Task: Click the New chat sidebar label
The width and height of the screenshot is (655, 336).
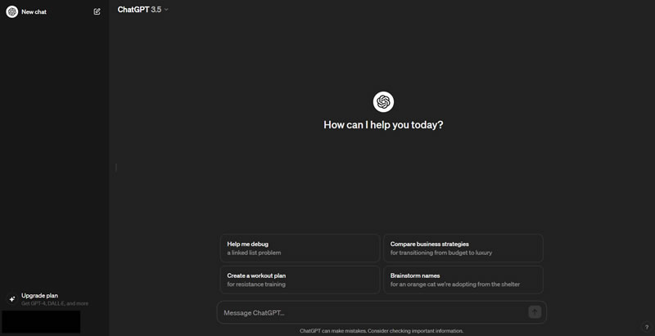Action: coord(34,12)
